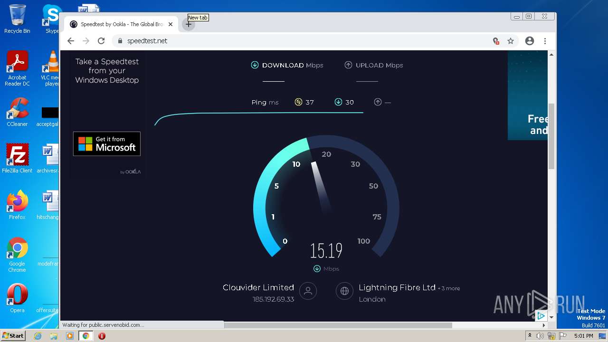608x342 pixels.
Task: Click the download ping icon showing 30
Action: point(338,102)
